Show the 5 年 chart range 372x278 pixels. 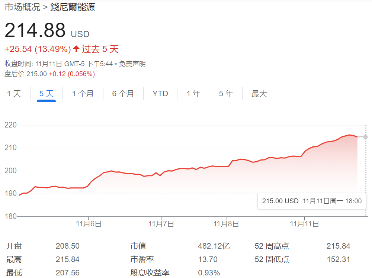coord(226,94)
